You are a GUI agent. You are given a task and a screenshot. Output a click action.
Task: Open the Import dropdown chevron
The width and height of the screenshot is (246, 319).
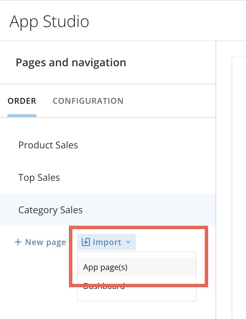(128, 242)
